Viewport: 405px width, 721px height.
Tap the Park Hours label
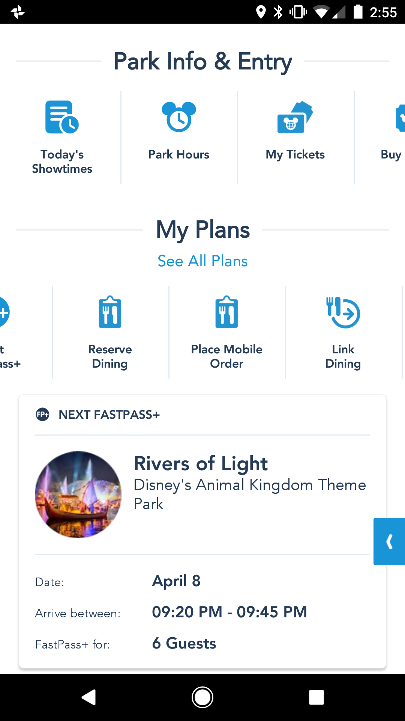coord(179,154)
